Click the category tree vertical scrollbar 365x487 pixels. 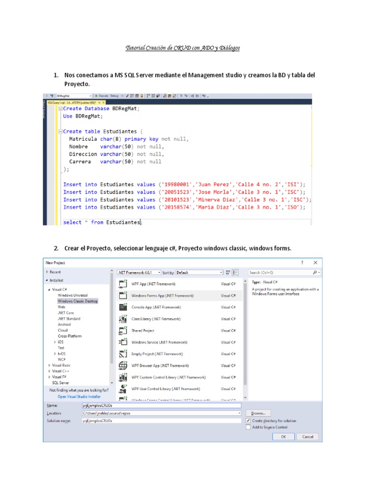pos(112,327)
